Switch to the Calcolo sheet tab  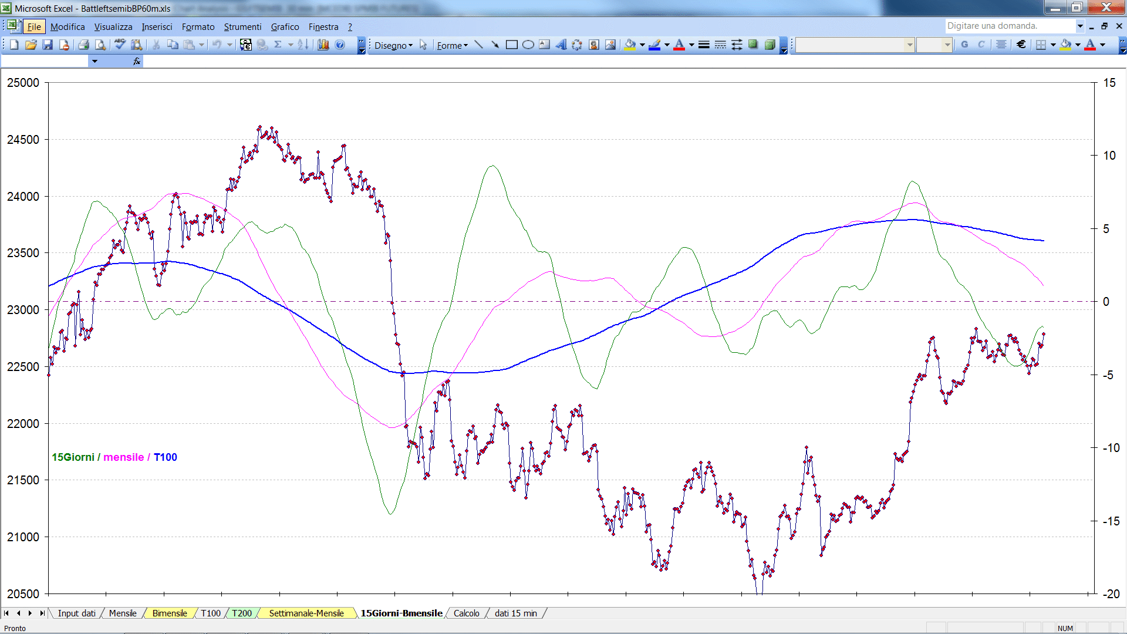(x=467, y=613)
